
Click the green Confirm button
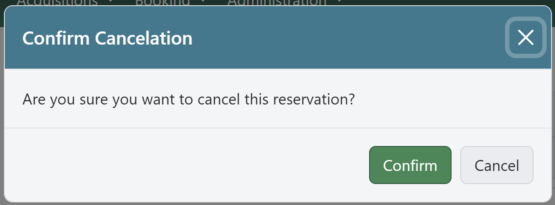410,165
